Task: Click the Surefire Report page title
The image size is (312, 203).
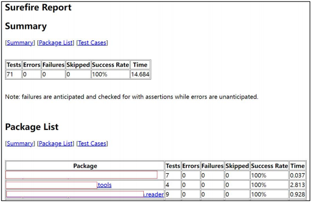Action: pyautogui.click(x=38, y=8)
